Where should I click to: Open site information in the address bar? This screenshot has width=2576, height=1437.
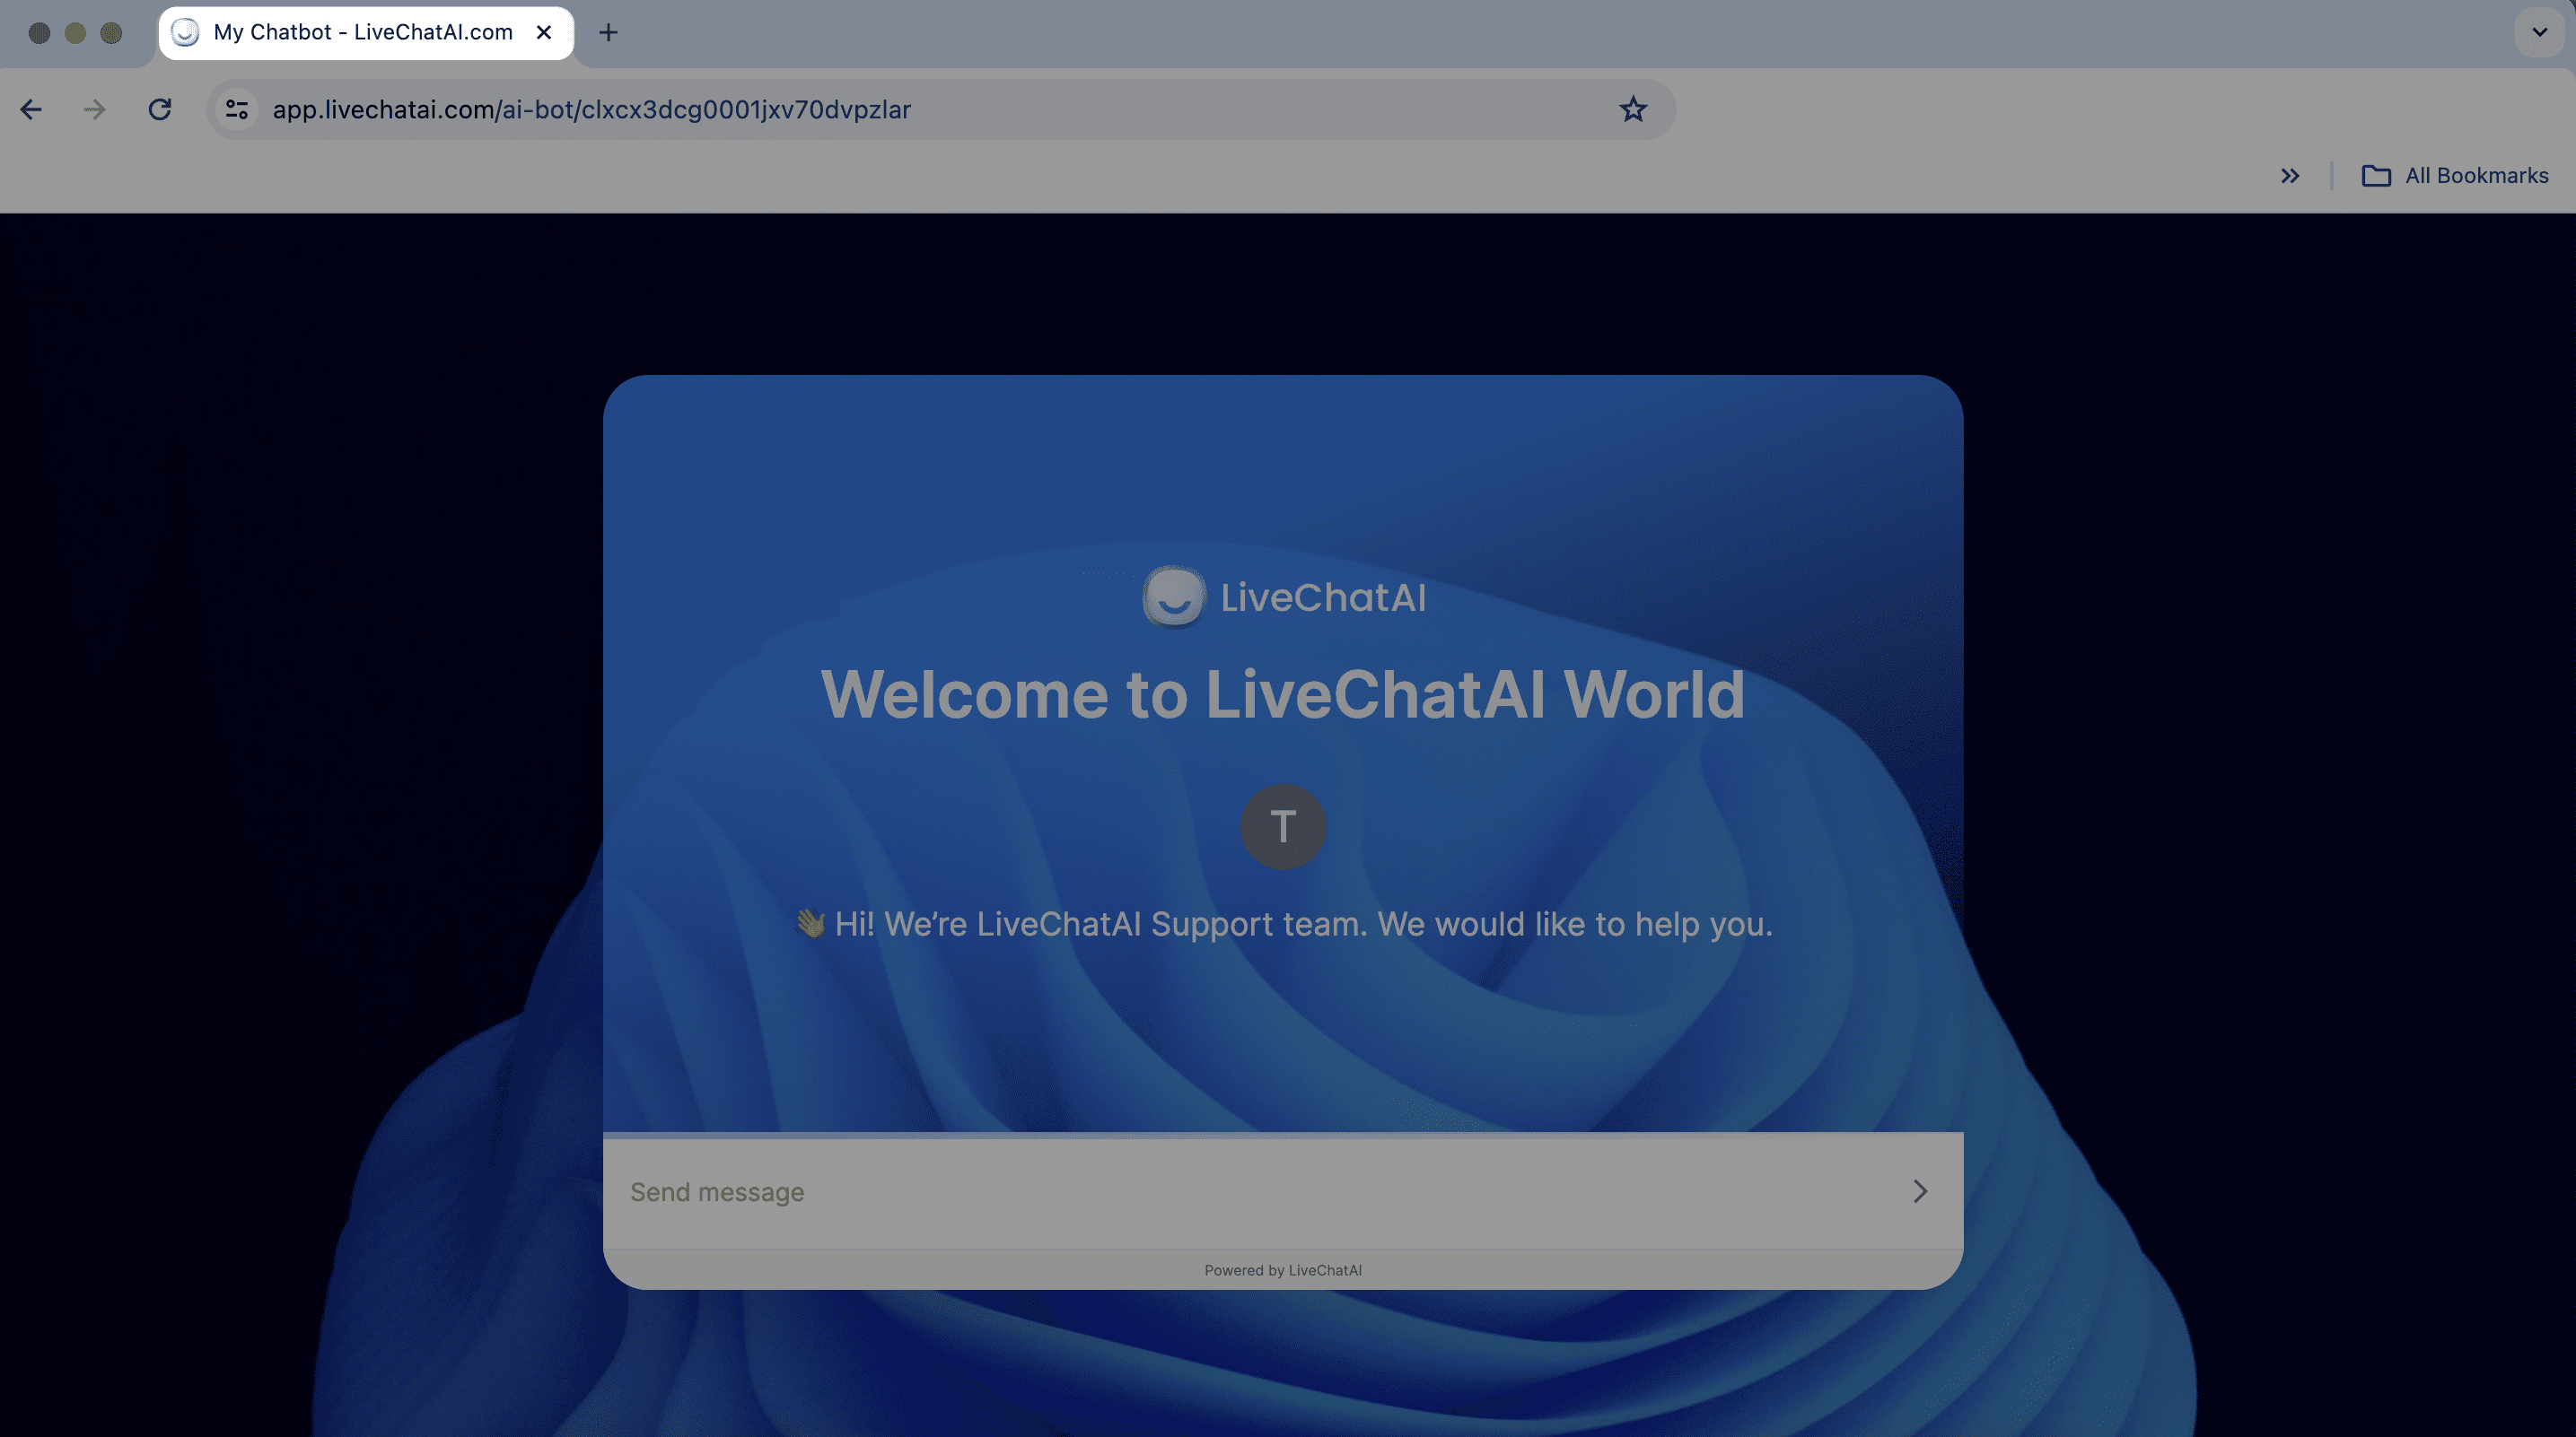pos(237,109)
